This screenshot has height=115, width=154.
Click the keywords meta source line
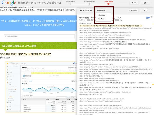click(103, 42)
